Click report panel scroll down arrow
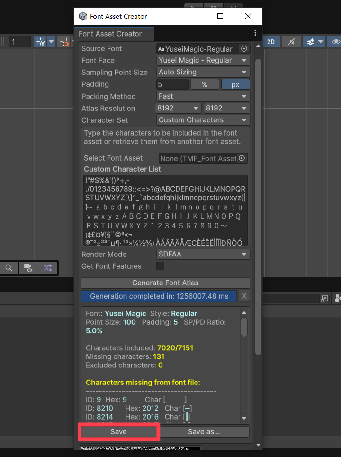 pyautogui.click(x=244, y=418)
